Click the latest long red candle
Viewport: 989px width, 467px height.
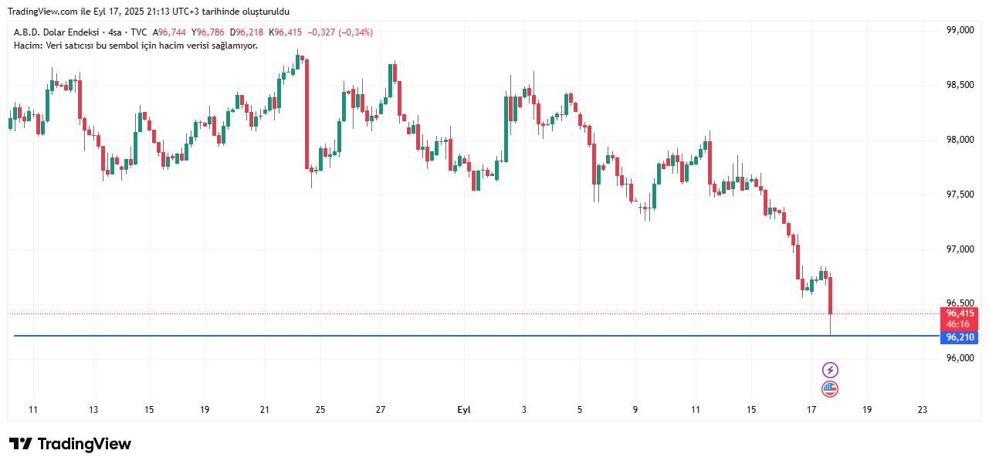tap(831, 296)
